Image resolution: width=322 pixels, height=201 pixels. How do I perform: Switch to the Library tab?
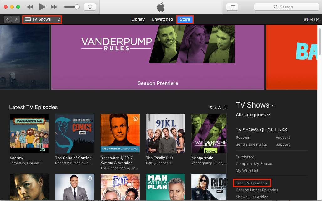pos(138,19)
